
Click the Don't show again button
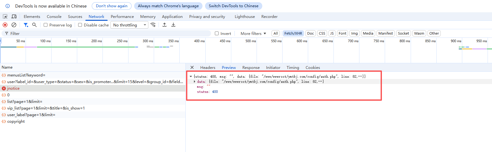point(112,6)
